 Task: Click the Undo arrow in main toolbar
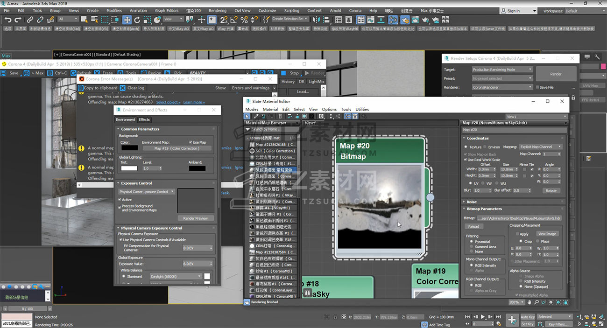tap(8, 20)
